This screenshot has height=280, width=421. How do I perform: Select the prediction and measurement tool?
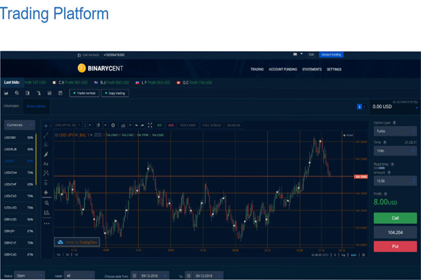point(46,183)
